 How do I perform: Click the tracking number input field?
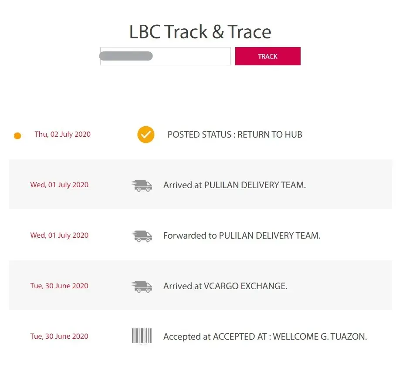(x=192, y=57)
